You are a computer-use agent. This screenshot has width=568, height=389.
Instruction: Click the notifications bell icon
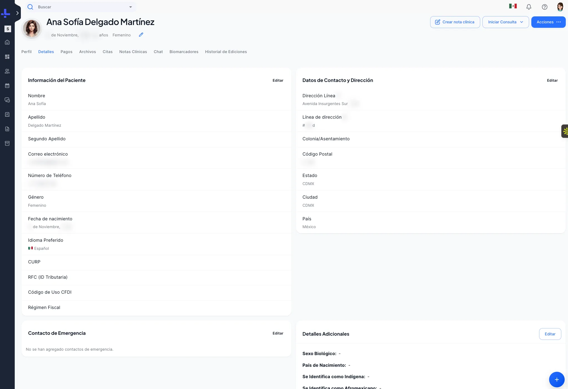[529, 7]
